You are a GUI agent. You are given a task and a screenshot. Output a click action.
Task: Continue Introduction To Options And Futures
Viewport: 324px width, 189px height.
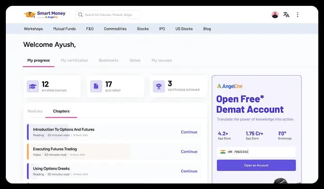click(189, 132)
